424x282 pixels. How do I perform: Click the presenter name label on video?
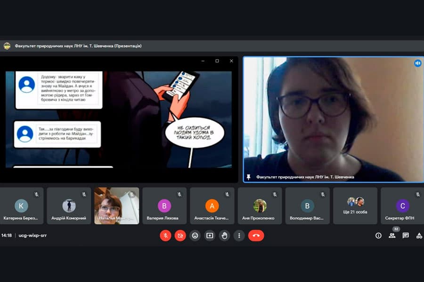pos(305,177)
